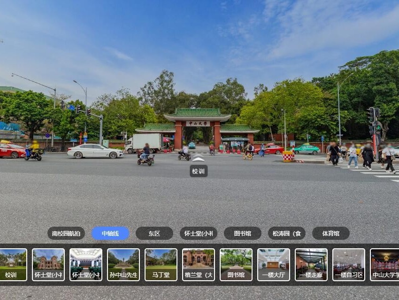Open the 马丁堂 scene thumbnail
The image size is (399, 300).
161,265
